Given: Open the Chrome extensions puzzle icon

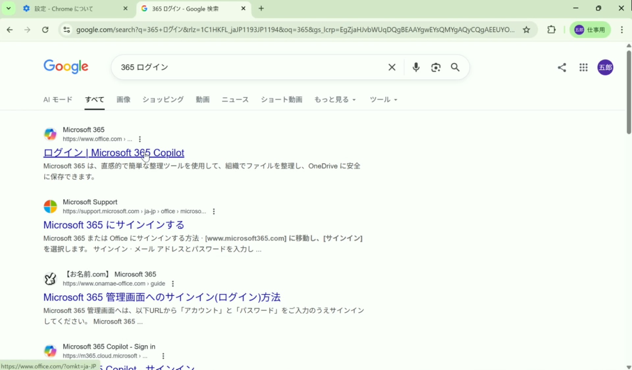Looking at the screenshot, I should [551, 30].
